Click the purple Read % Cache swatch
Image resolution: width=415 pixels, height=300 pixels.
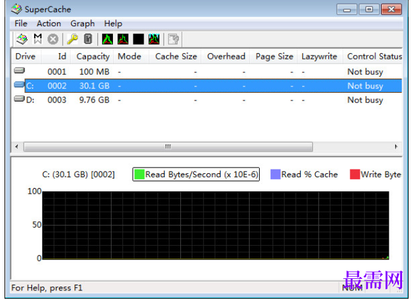[x=275, y=175]
